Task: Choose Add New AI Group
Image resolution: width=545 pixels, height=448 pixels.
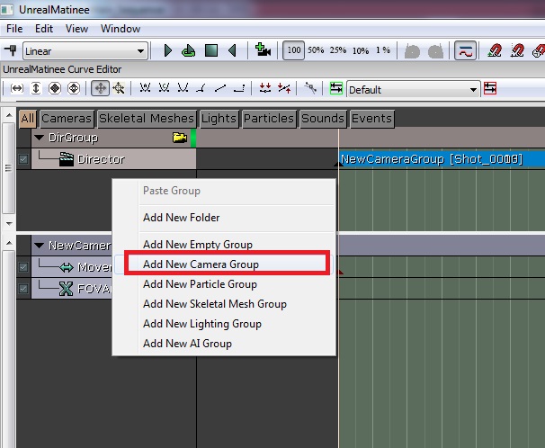Action: point(224,344)
